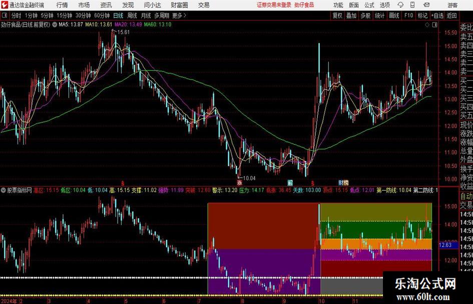Viewport: 473px width, 304px height.
Task: Click the diamond icon at chart top right
Action: [x=427, y=25]
